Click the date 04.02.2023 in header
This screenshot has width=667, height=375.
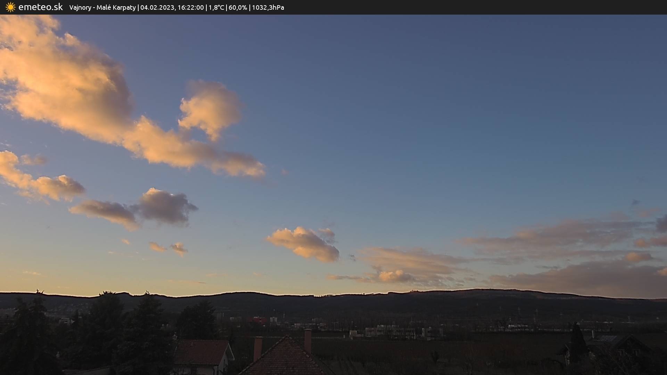coord(157,8)
